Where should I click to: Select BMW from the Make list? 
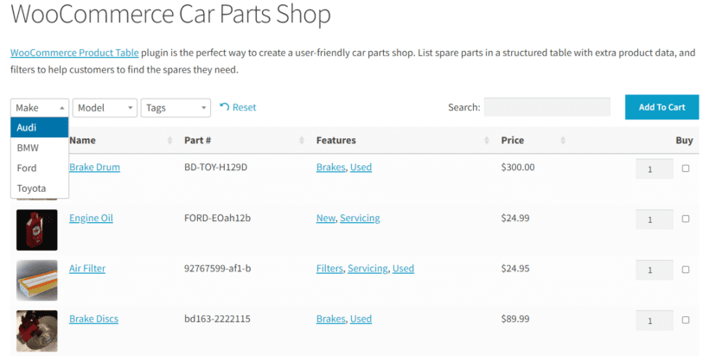point(40,148)
